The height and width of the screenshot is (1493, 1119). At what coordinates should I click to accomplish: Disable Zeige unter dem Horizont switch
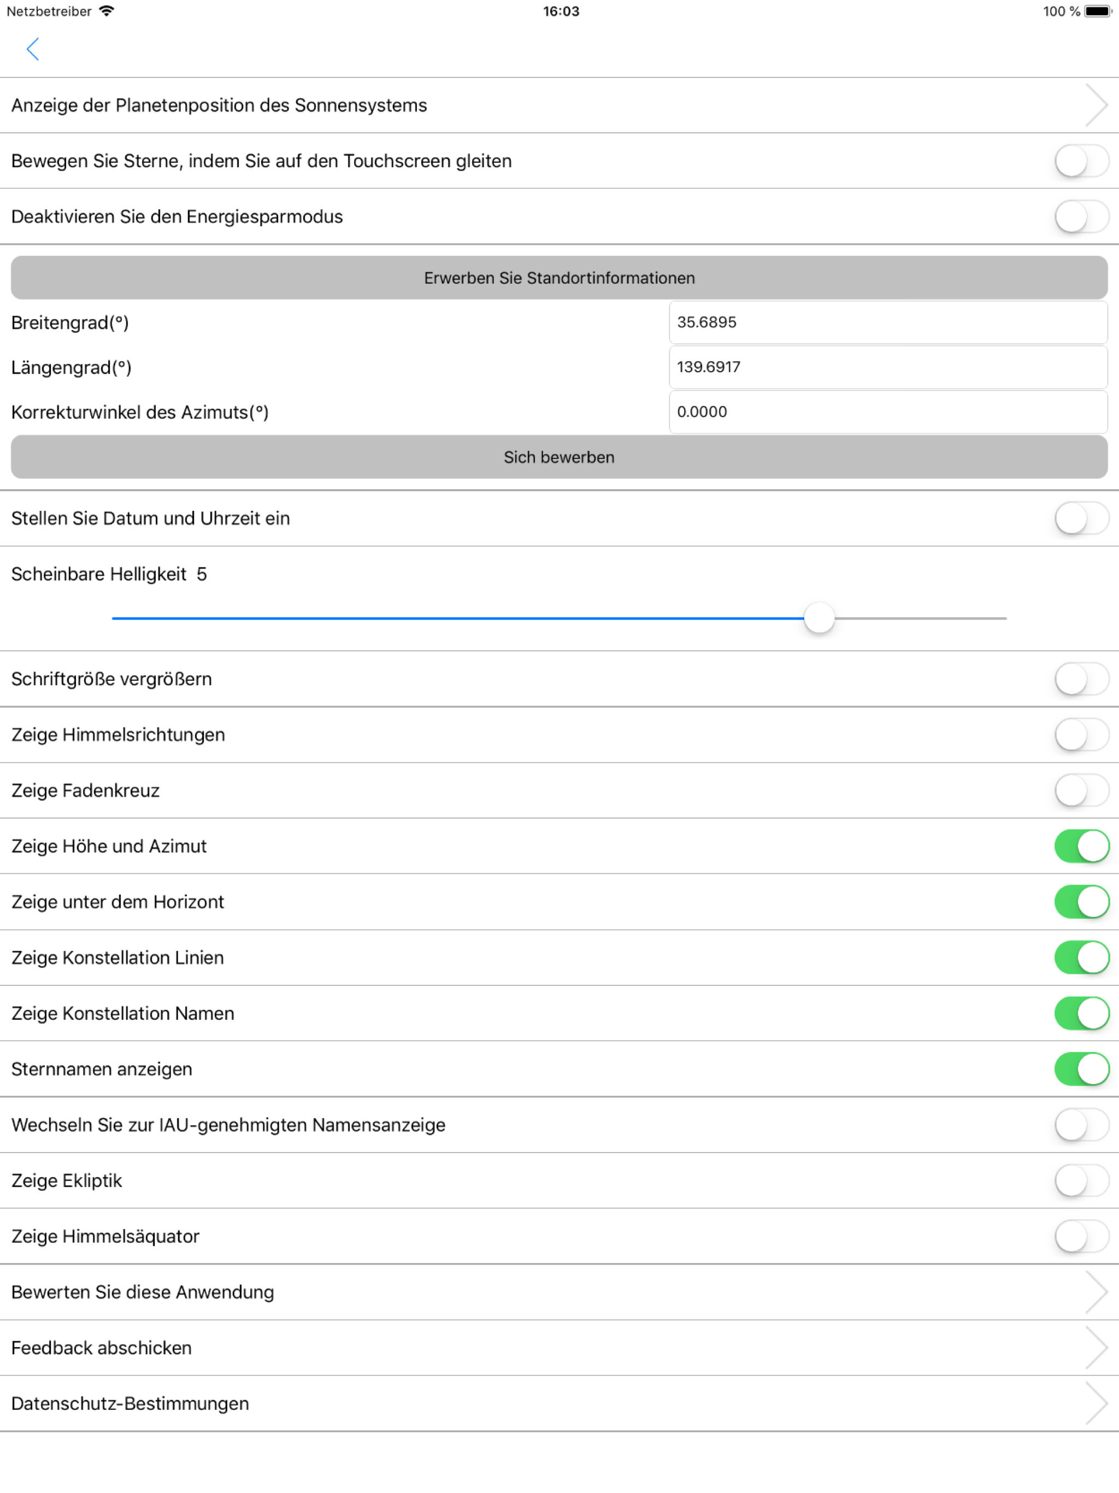pos(1081,902)
